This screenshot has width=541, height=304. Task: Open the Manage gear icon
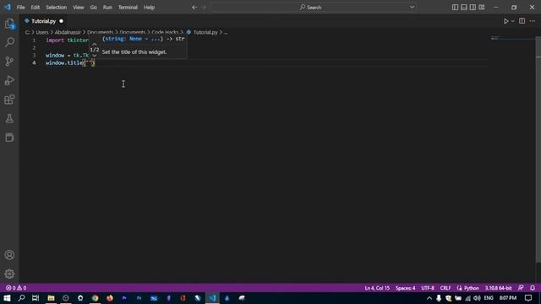point(9,274)
